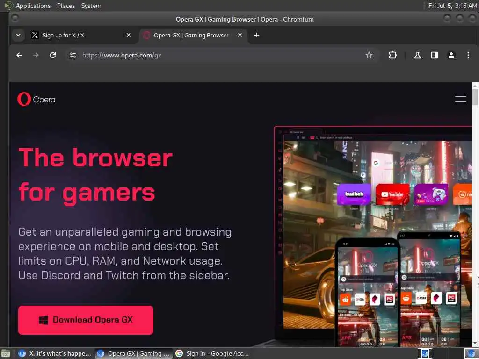479x359 pixels.
Task: Select the Opera GX Gaming Browser tab
Action: point(193,35)
